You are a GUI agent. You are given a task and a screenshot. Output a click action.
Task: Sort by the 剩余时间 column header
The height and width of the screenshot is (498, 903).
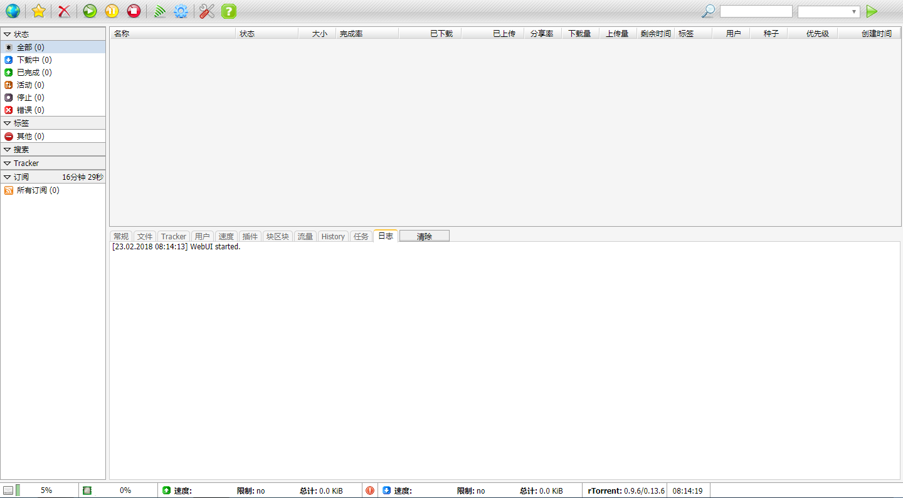[x=656, y=34]
